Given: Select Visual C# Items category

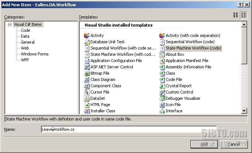Looking at the screenshot, I should (28, 24).
